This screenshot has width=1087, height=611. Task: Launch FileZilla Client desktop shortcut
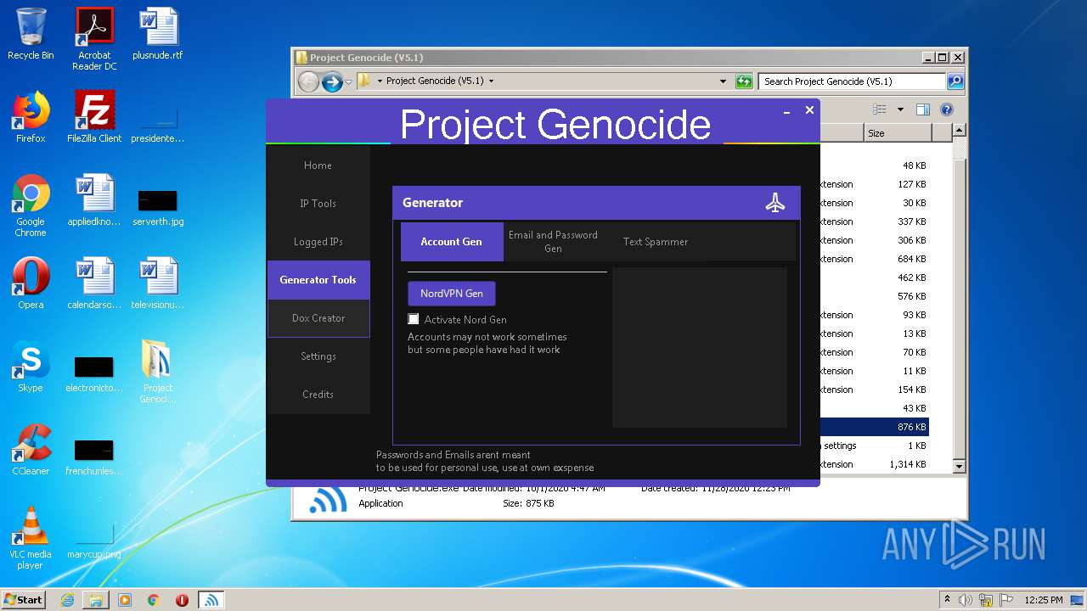[94, 117]
